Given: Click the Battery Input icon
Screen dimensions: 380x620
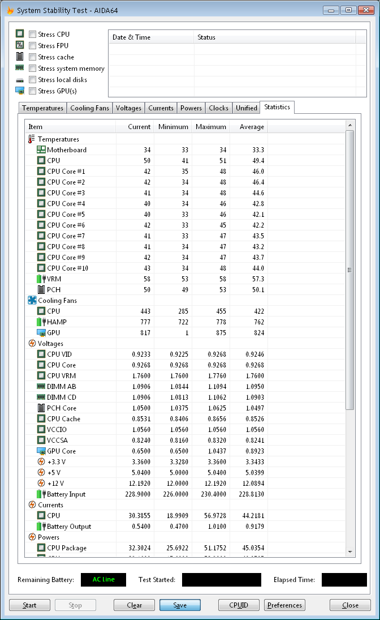Looking at the screenshot, I should 41,494.
